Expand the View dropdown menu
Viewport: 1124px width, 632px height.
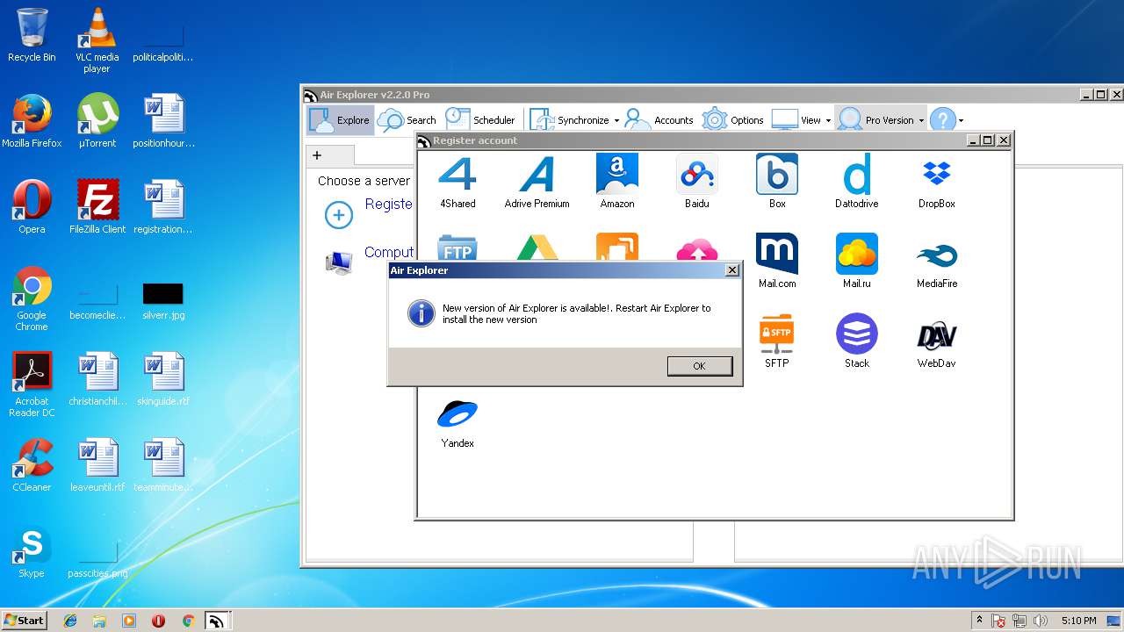[x=828, y=121]
